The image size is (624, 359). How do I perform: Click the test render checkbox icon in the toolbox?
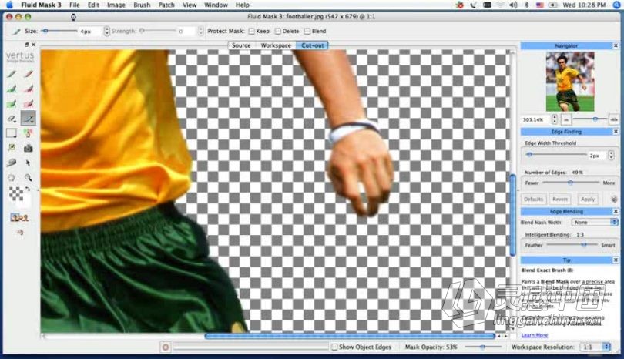click(x=12, y=148)
